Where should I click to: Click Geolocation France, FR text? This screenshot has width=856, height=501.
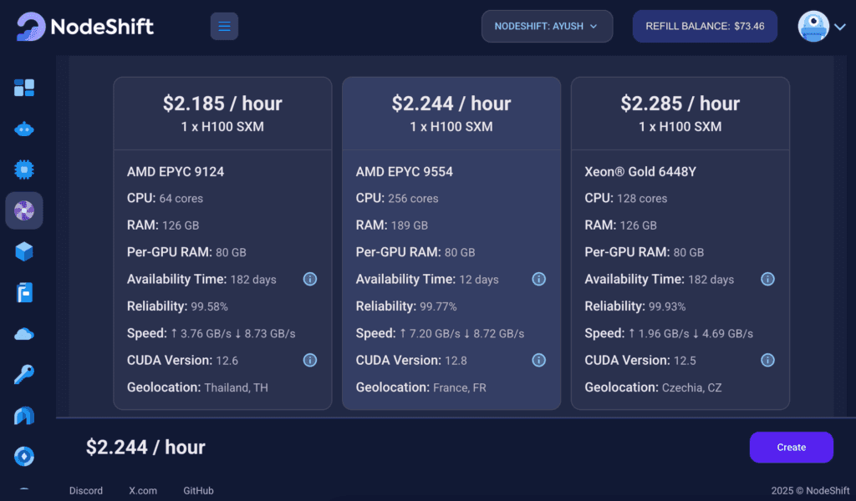tap(421, 387)
